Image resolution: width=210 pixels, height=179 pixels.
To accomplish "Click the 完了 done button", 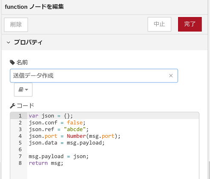I will (x=190, y=24).
